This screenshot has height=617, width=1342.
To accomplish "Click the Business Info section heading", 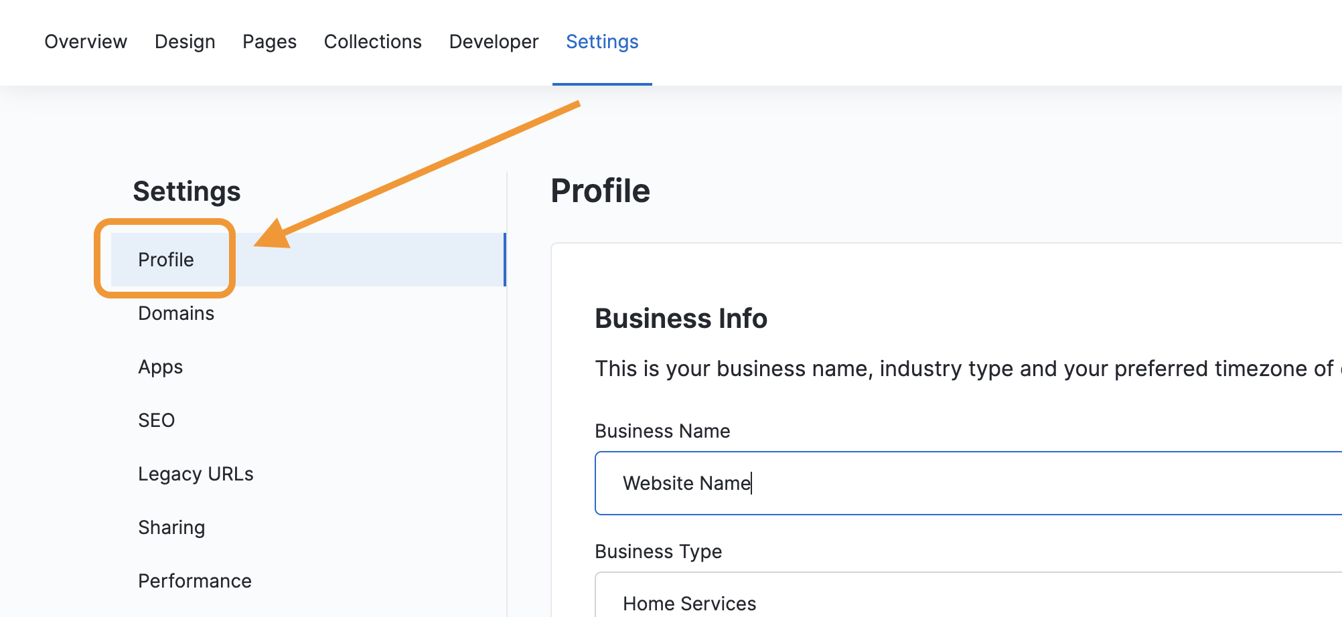I will [681, 319].
